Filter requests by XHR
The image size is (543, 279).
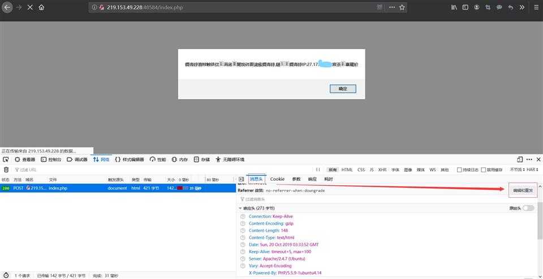tap(382, 170)
